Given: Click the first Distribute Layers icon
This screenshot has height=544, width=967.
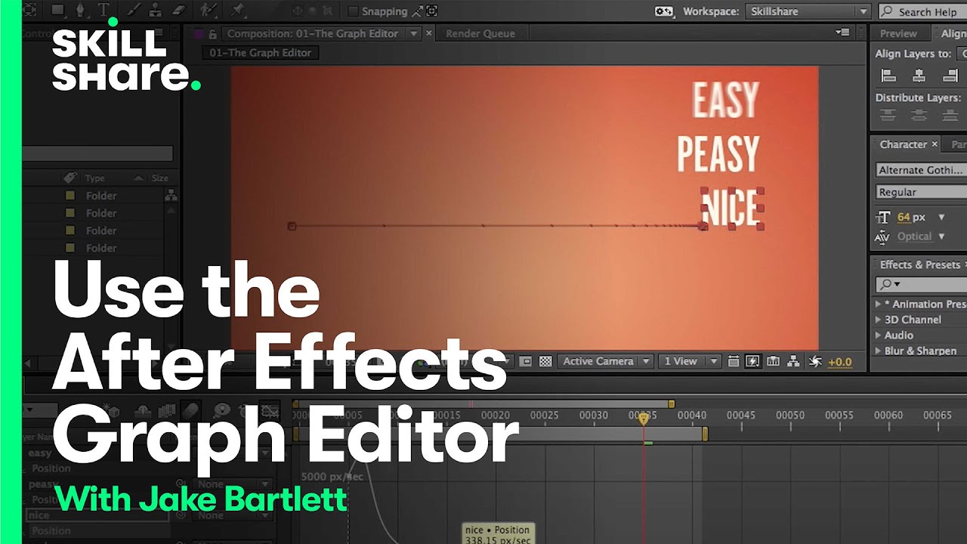Looking at the screenshot, I should click(x=888, y=116).
